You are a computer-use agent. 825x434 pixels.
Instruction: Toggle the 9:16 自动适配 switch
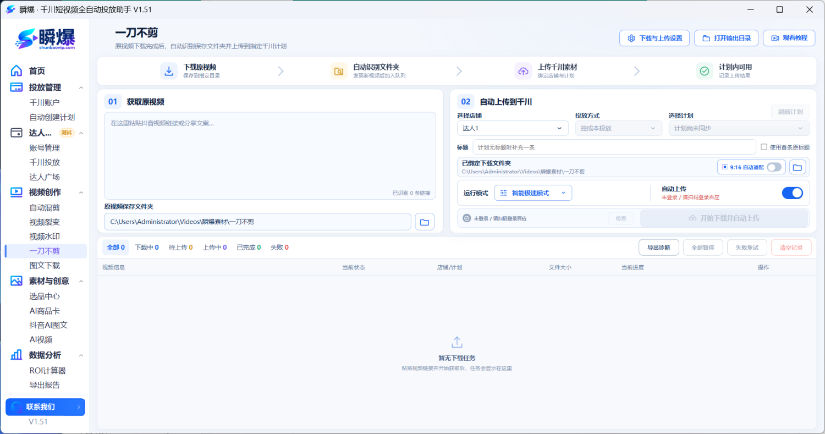coord(774,167)
